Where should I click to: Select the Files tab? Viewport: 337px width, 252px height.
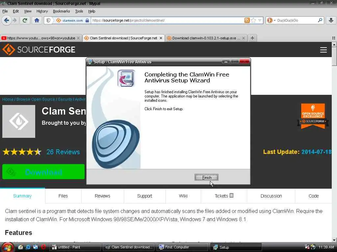[63, 196]
